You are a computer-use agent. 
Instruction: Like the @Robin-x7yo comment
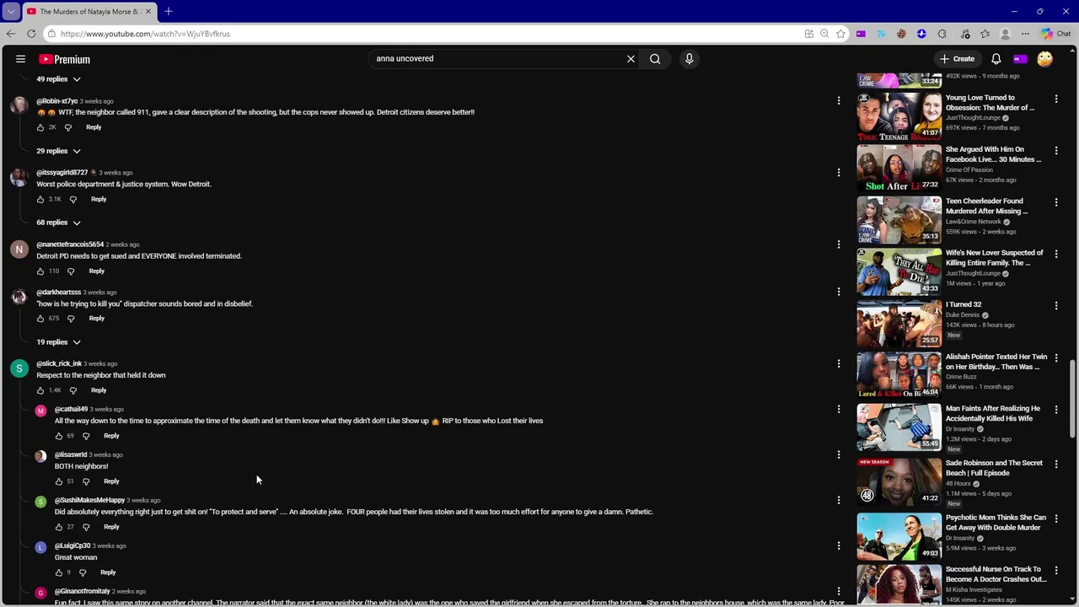pos(40,127)
